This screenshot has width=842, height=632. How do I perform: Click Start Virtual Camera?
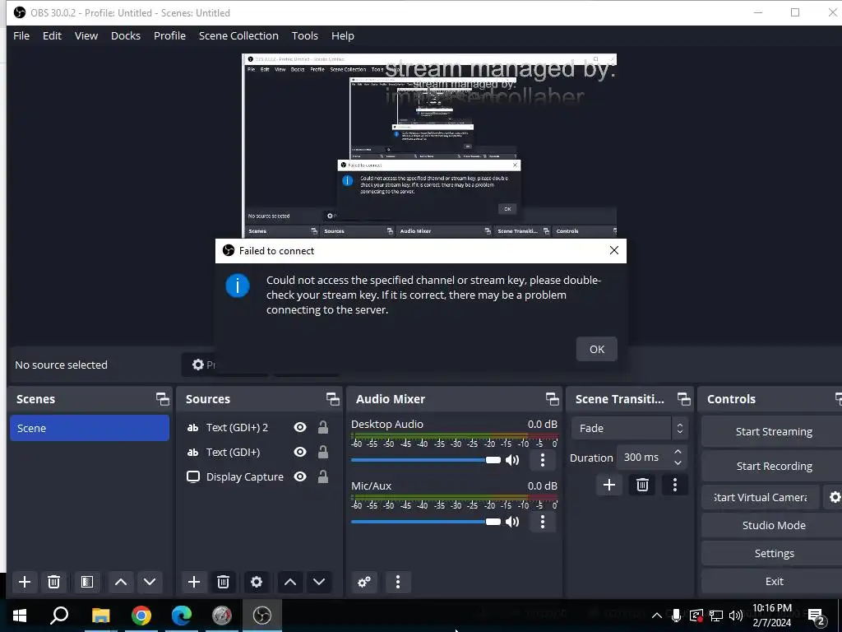[x=761, y=498]
